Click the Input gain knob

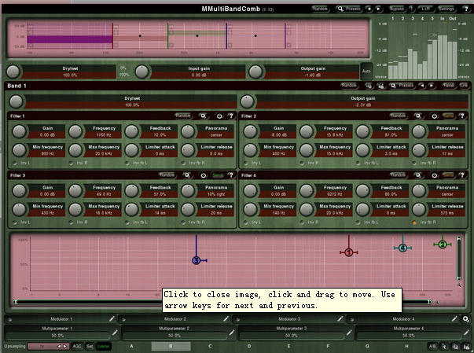pyautogui.click(x=141, y=72)
